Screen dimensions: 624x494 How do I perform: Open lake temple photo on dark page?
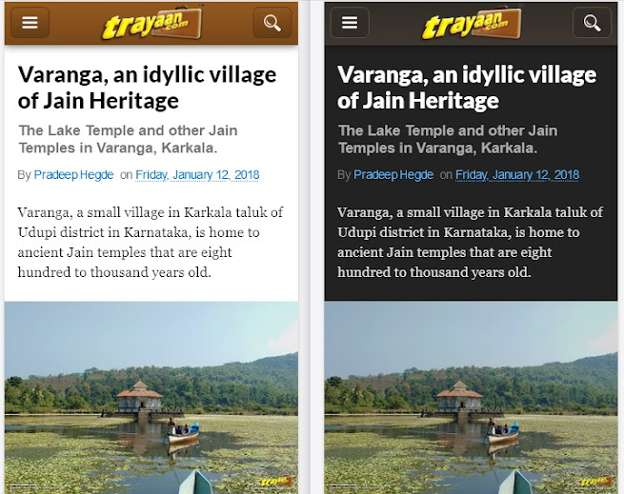[472, 398]
